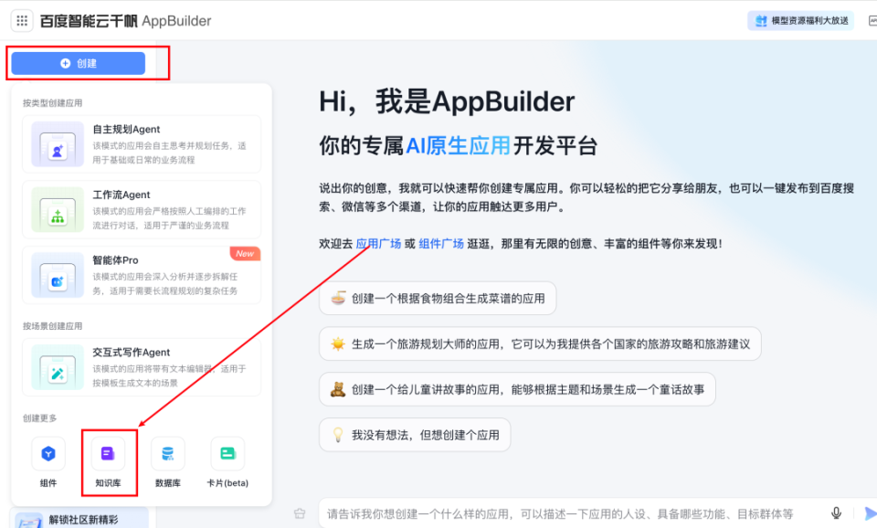Image resolution: width=877 pixels, height=528 pixels.
Task: Click the noodle bowl emoji icon
Action: [338, 298]
